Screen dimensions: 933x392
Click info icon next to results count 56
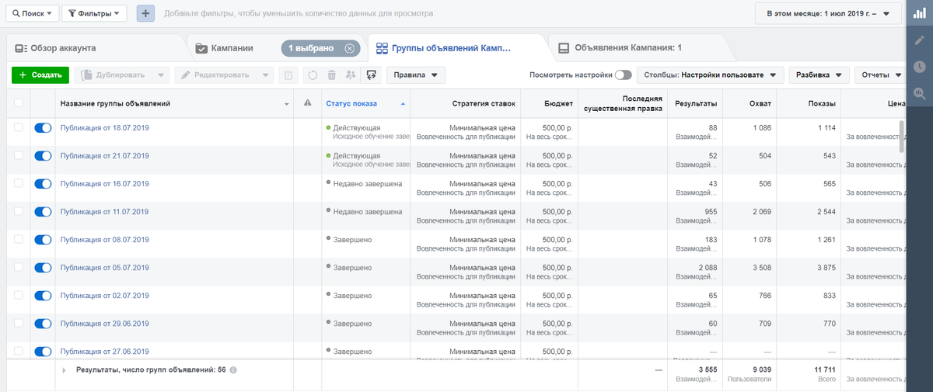233,370
